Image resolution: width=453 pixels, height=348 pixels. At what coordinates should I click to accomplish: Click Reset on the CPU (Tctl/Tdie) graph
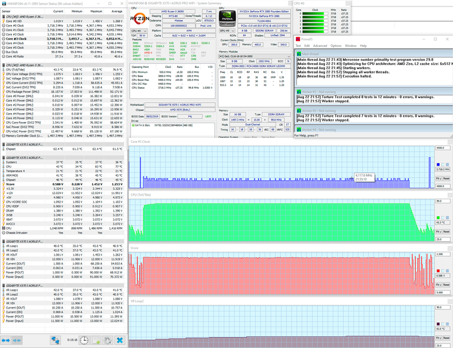point(447,232)
